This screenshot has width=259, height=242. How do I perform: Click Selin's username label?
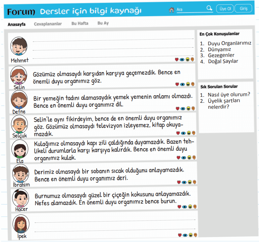tap(19, 87)
